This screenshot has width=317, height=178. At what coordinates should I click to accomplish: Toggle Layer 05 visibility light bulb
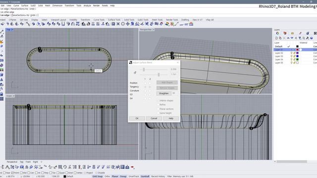click(x=291, y=63)
